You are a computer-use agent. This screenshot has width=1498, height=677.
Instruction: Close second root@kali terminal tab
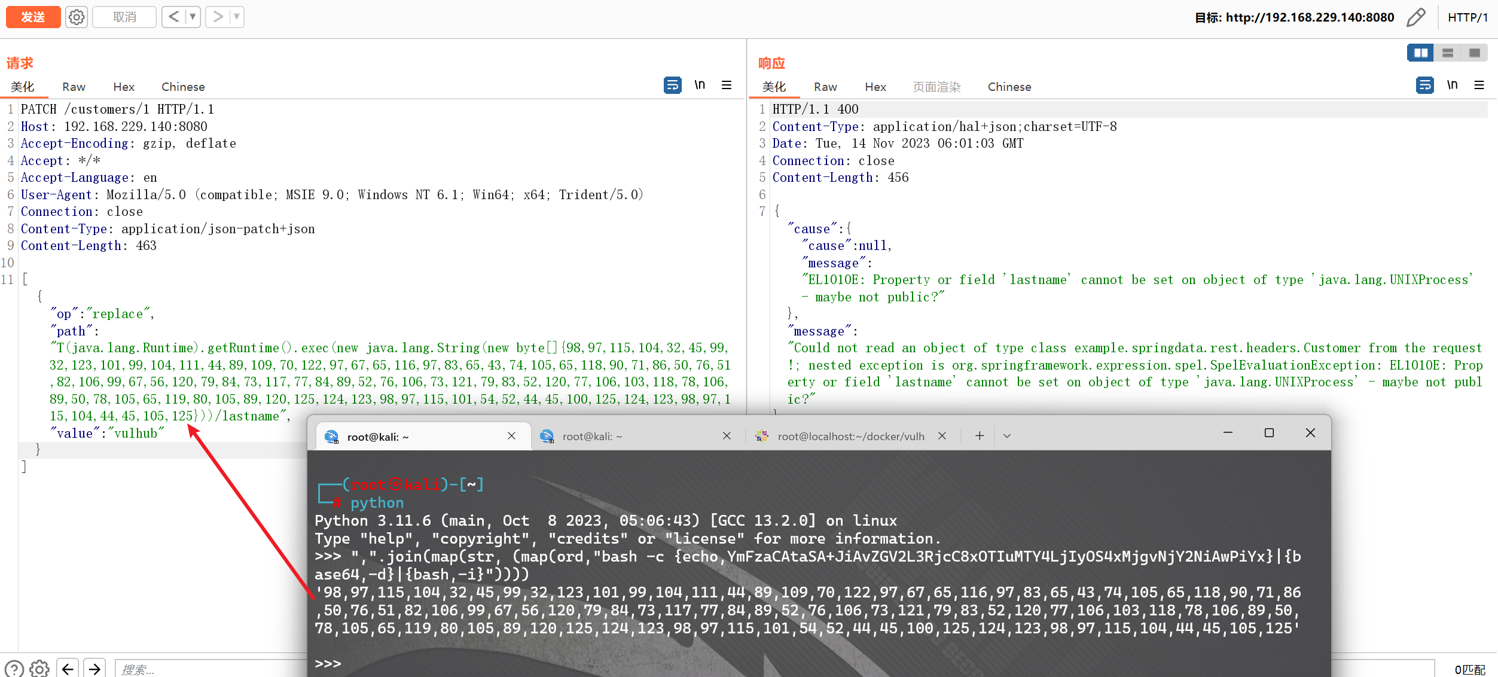(727, 436)
